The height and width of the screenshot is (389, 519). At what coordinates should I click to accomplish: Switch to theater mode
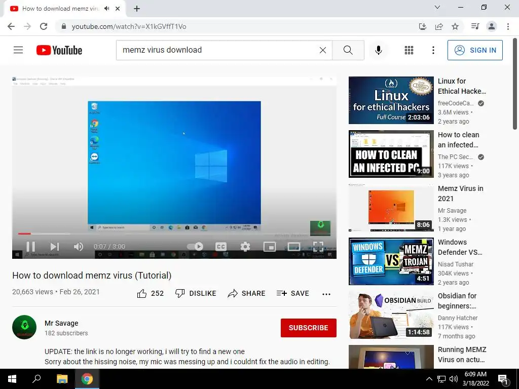click(294, 247)
